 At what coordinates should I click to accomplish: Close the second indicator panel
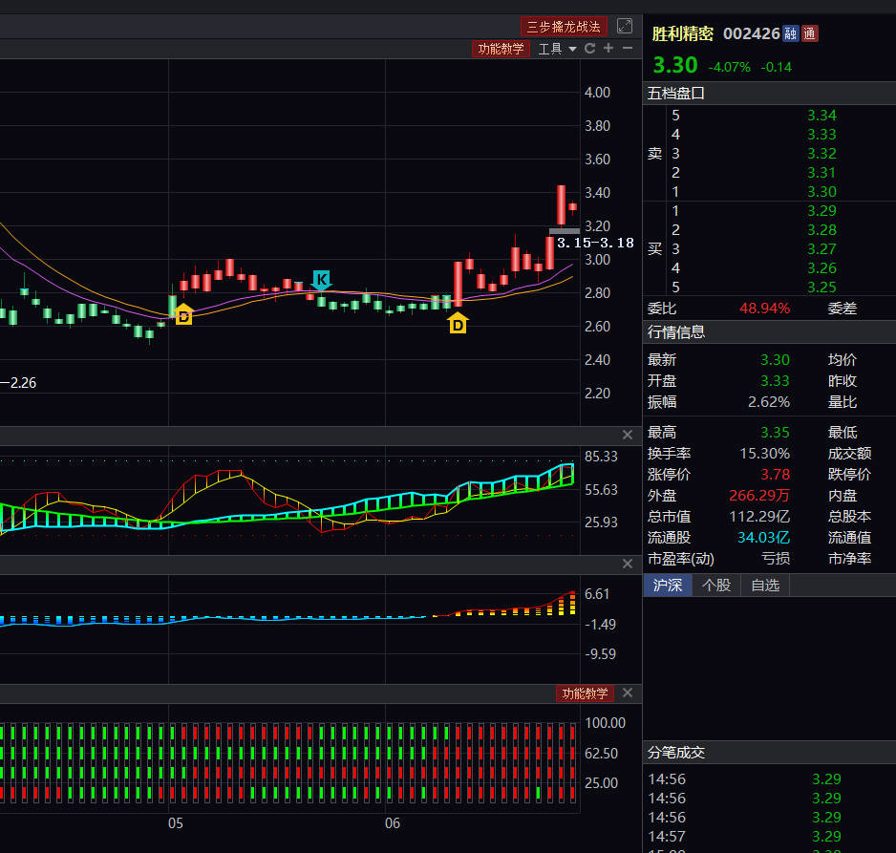628,435
